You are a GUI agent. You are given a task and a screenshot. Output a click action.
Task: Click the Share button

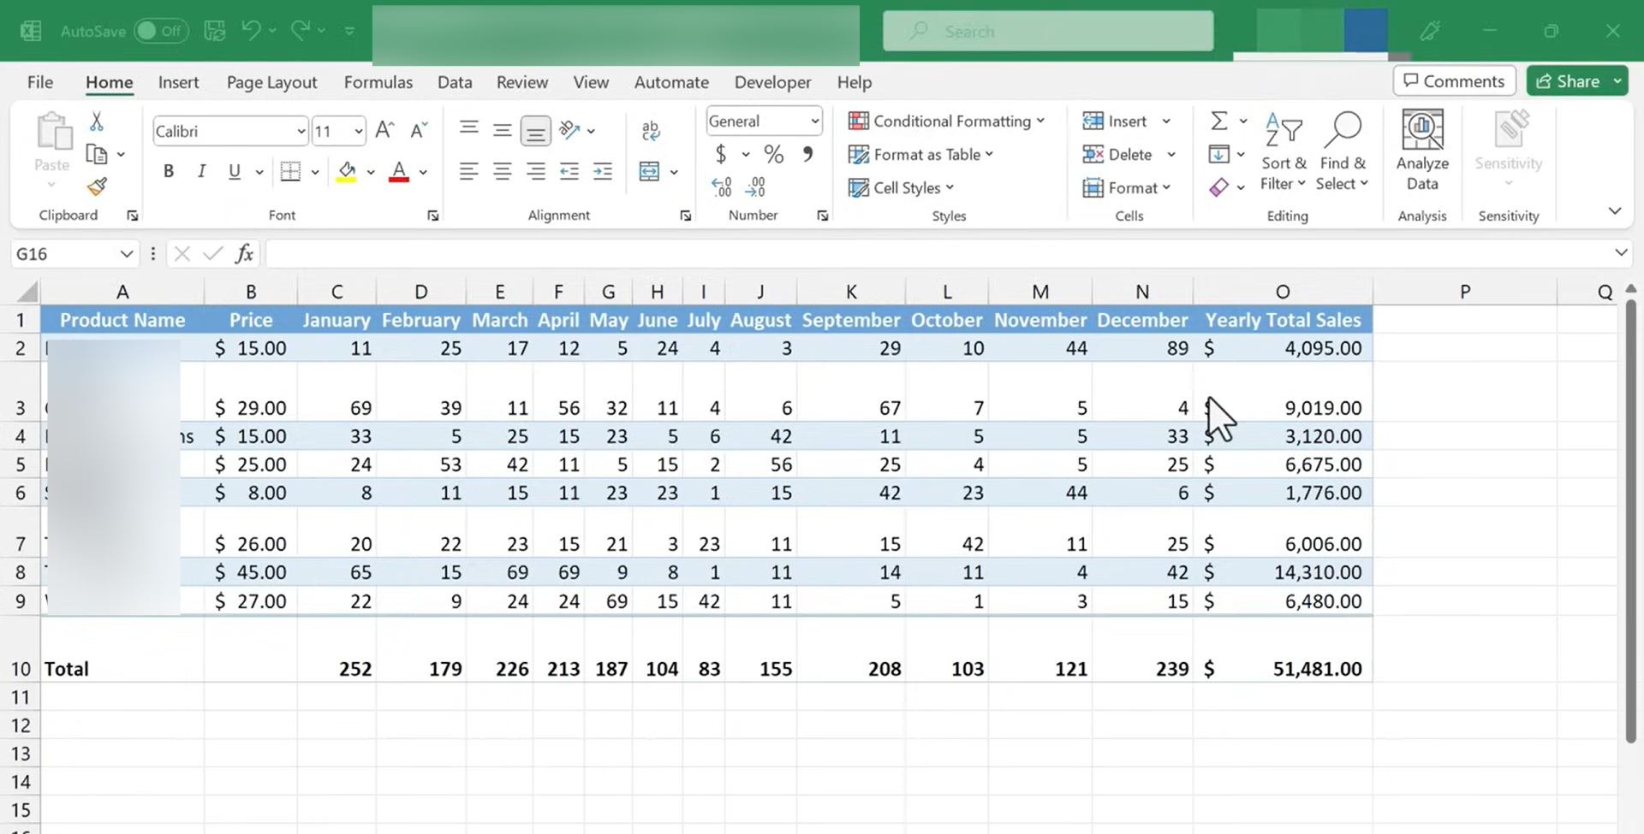[1568, 81]
